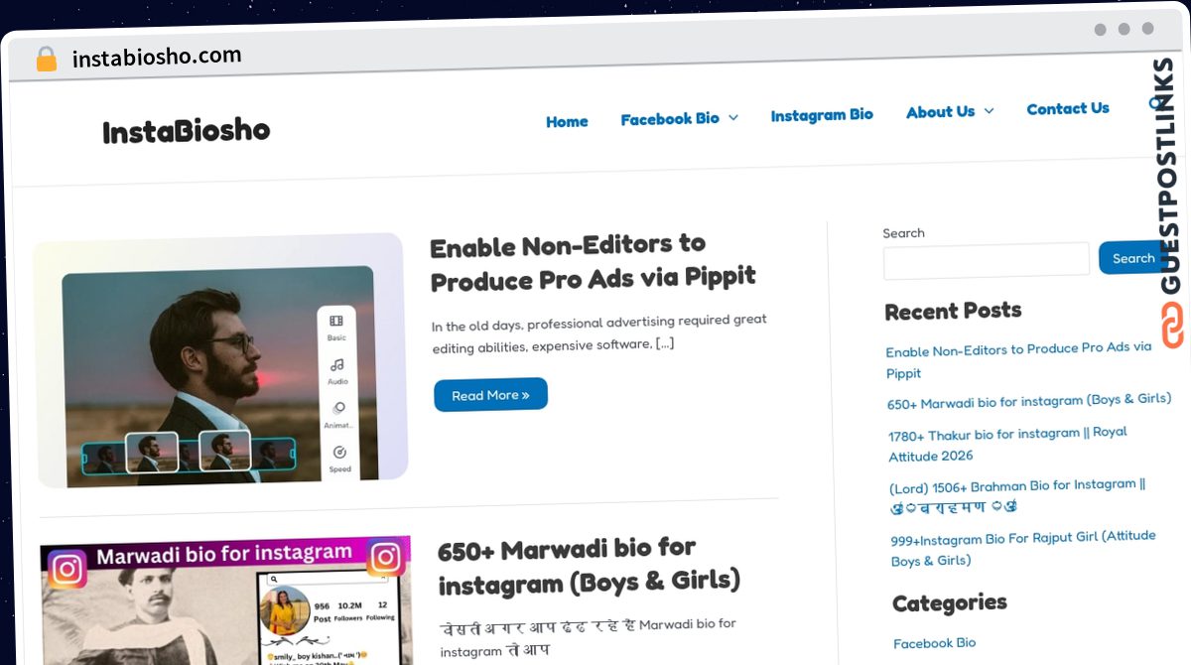Open the Contact Us menu item
The height and width of the screenshot is (665, 1191).
click(1068, 109)
